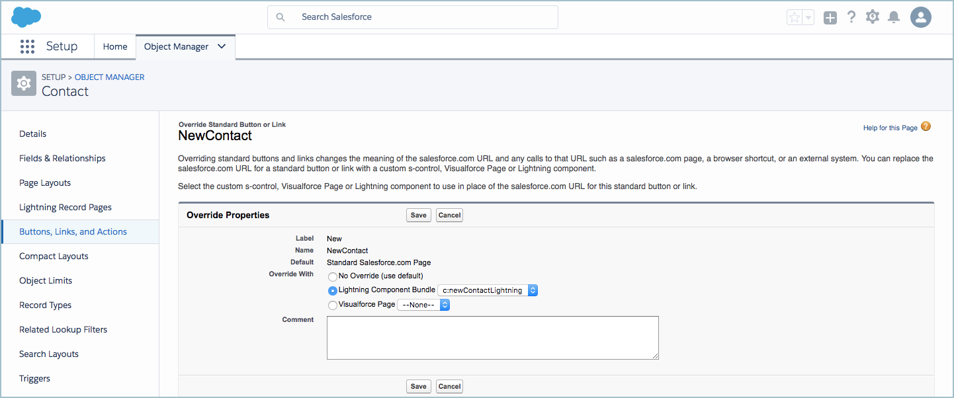Image resolution: width=954 pixels, height=398 pixels.
Task: Click the top Save button
Action: coord(419,215)
